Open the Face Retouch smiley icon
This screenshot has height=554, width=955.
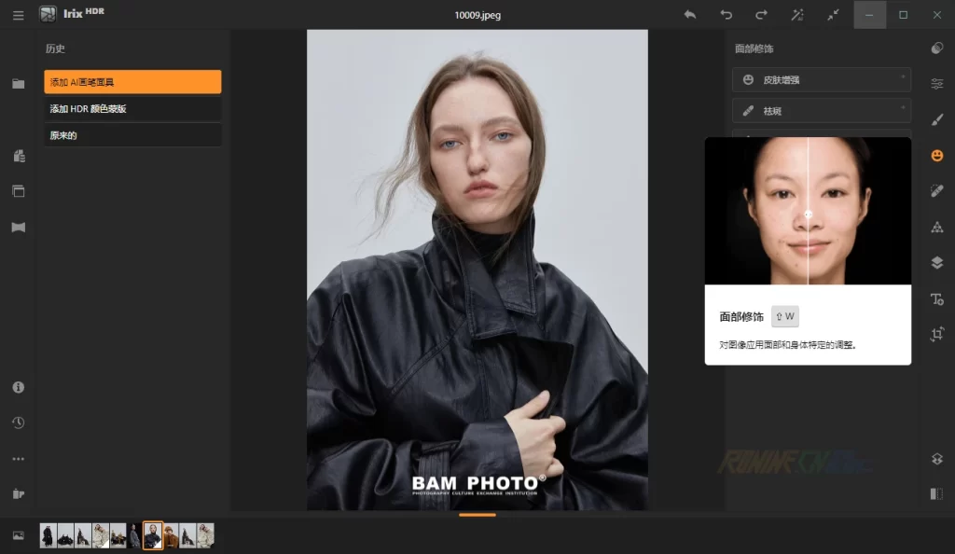pos(936,155)
